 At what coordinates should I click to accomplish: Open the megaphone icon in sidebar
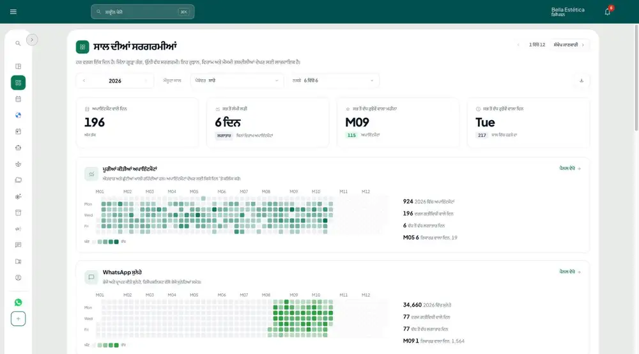point(18,229)
